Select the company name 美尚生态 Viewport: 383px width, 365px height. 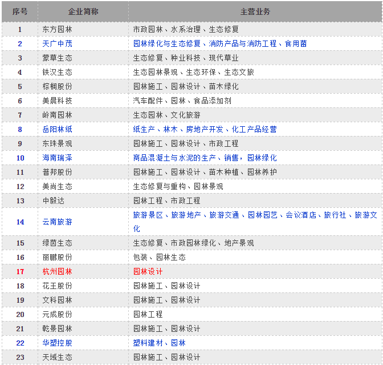[57, 186]
